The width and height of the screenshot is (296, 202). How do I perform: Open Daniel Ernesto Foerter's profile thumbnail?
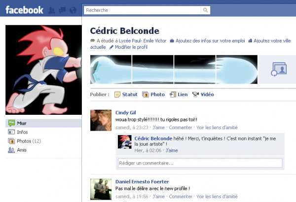[x=101, y=189]
